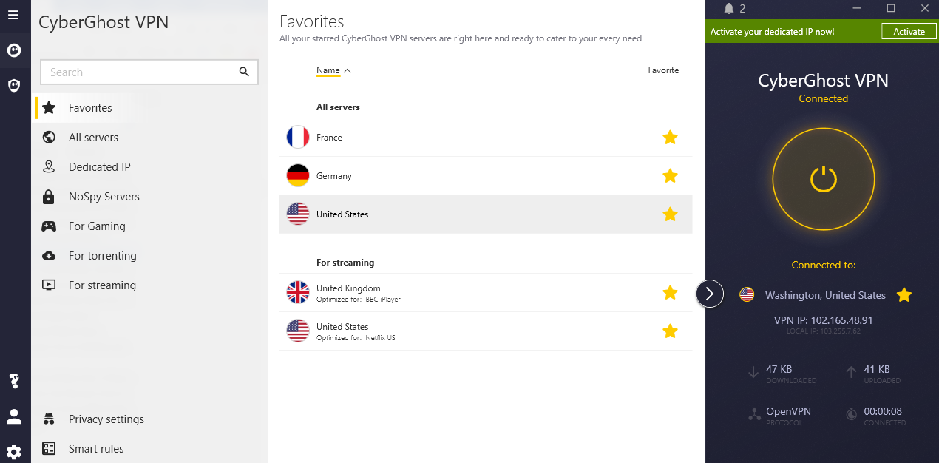Toggle the Germany favorite star
The image size is (939, 463).
tap(670, 176)
